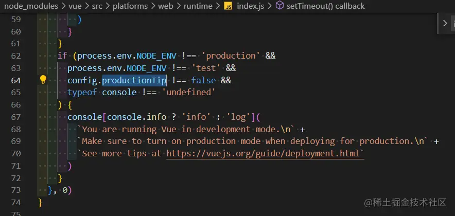Click the if keyword on line 62
Viewport: 455px width, 216px height.
[62, 56]
